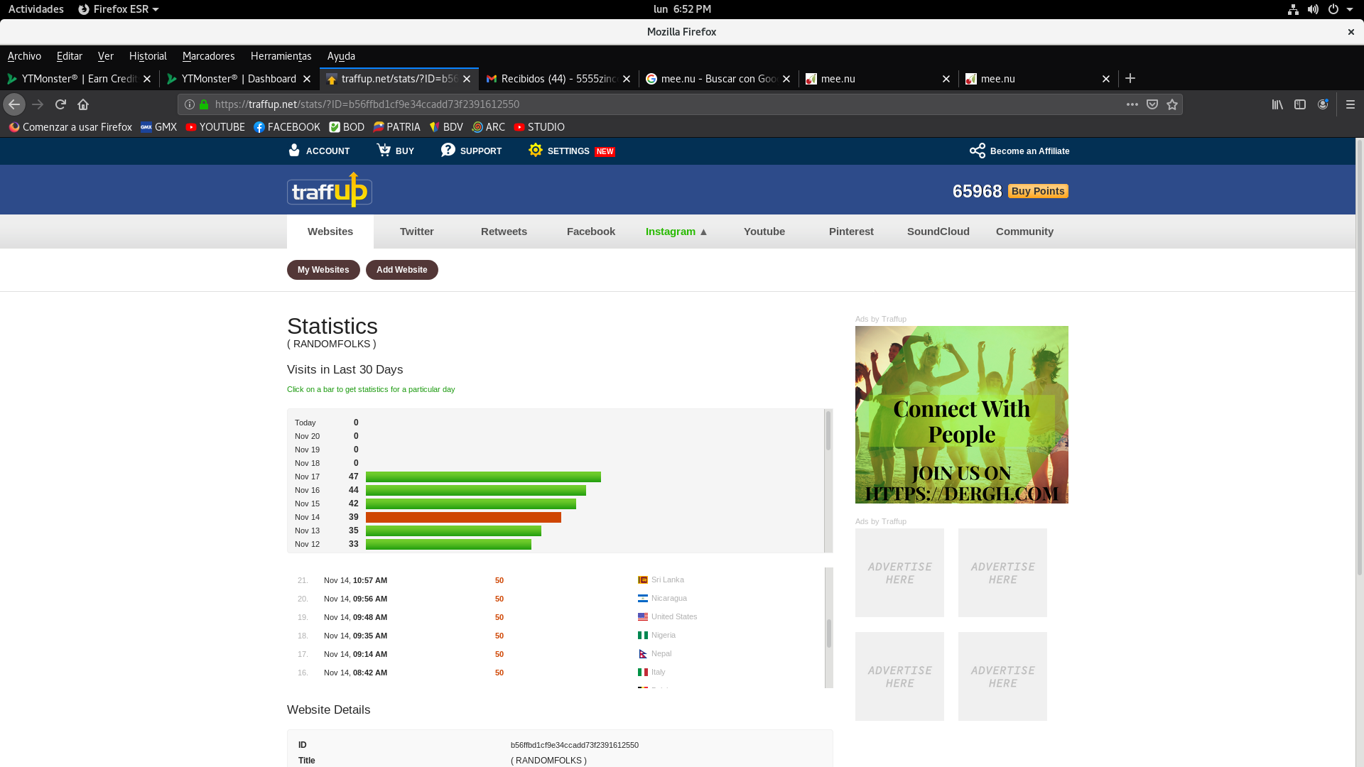Select the orange Nov 14 bar

tap(463, 518)
